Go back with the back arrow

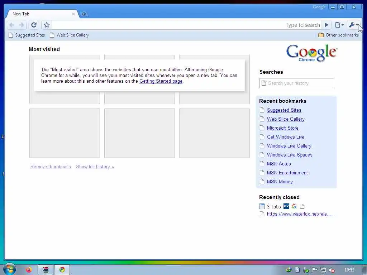12,25
